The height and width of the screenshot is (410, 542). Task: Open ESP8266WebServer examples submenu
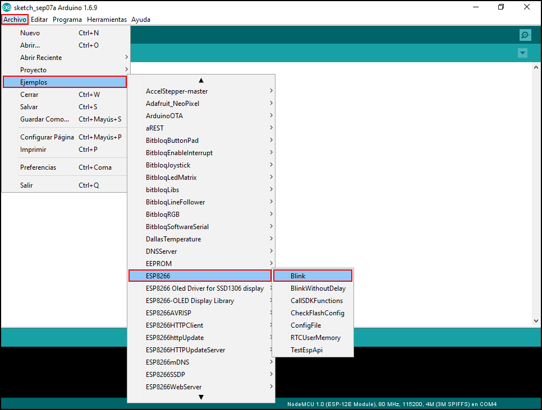[x=201, y=387]
